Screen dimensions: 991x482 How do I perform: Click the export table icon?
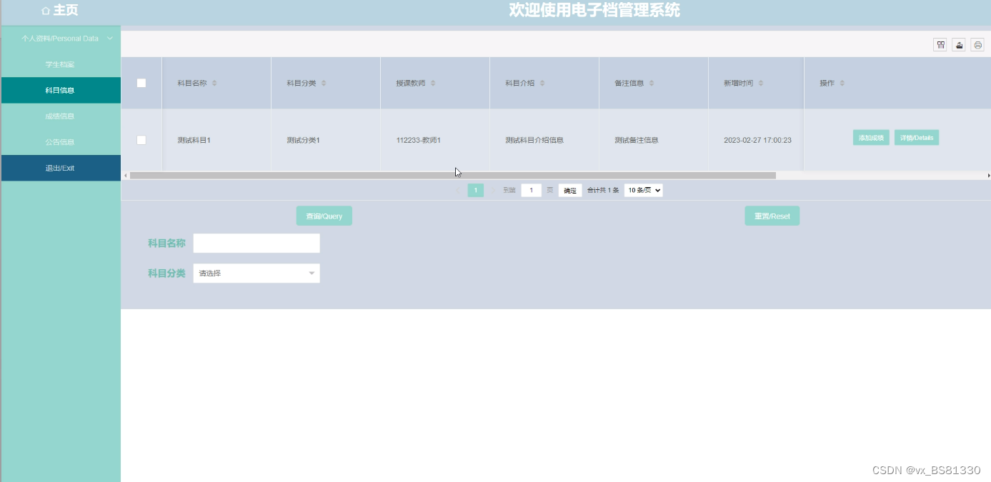pos(959,45)
